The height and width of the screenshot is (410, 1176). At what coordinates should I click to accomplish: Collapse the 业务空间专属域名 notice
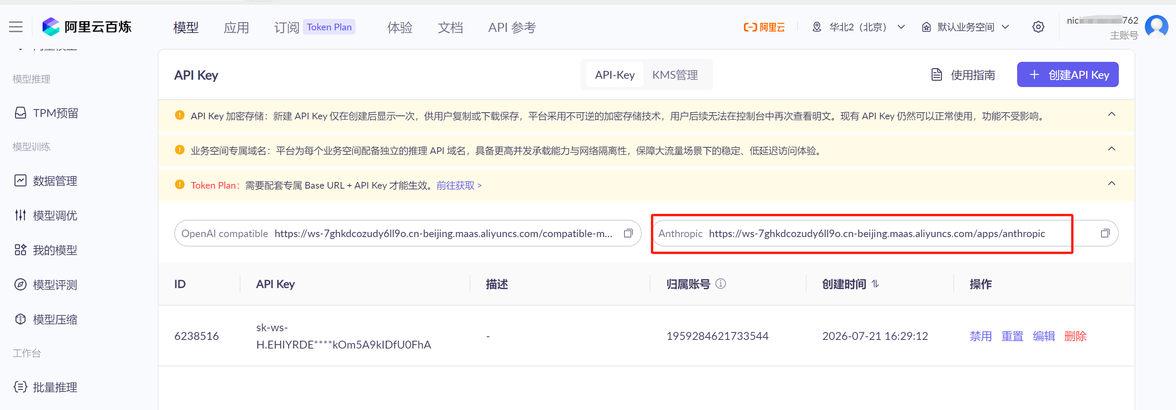(1112, 148)
